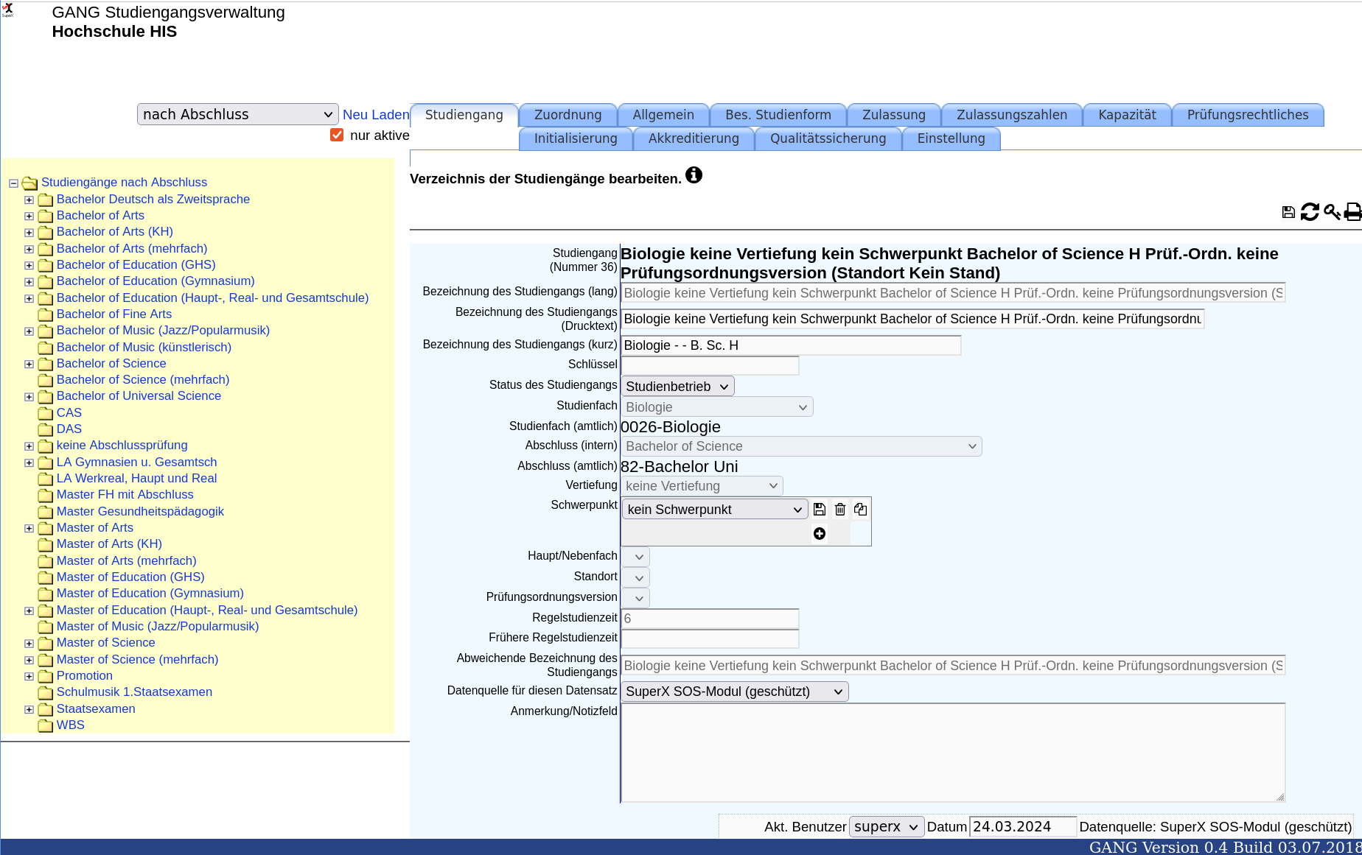Image resolution: width=1362 pixels, height=855 pixels.
Task: Open the Einstellung tab
Action: tap(951, 138)
